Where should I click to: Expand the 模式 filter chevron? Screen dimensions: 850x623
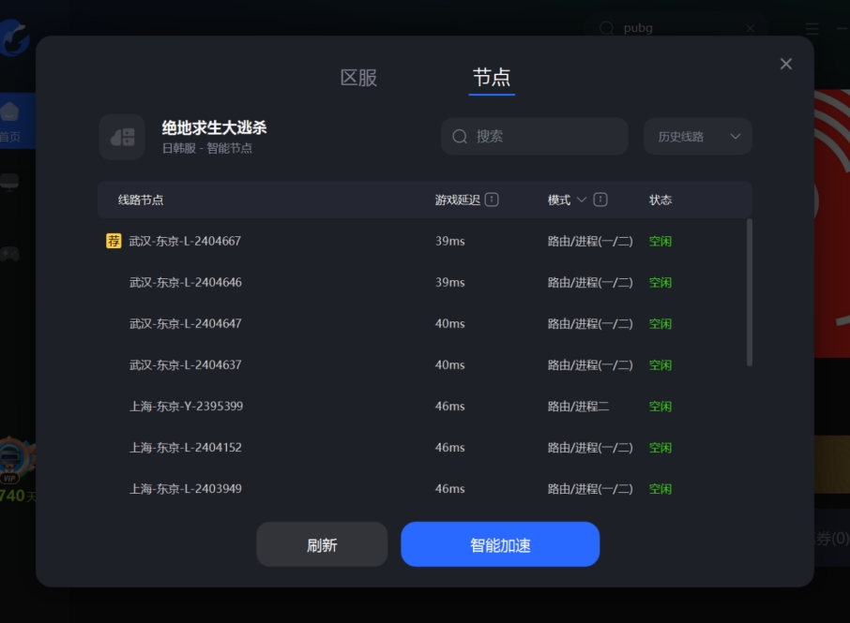580,199
